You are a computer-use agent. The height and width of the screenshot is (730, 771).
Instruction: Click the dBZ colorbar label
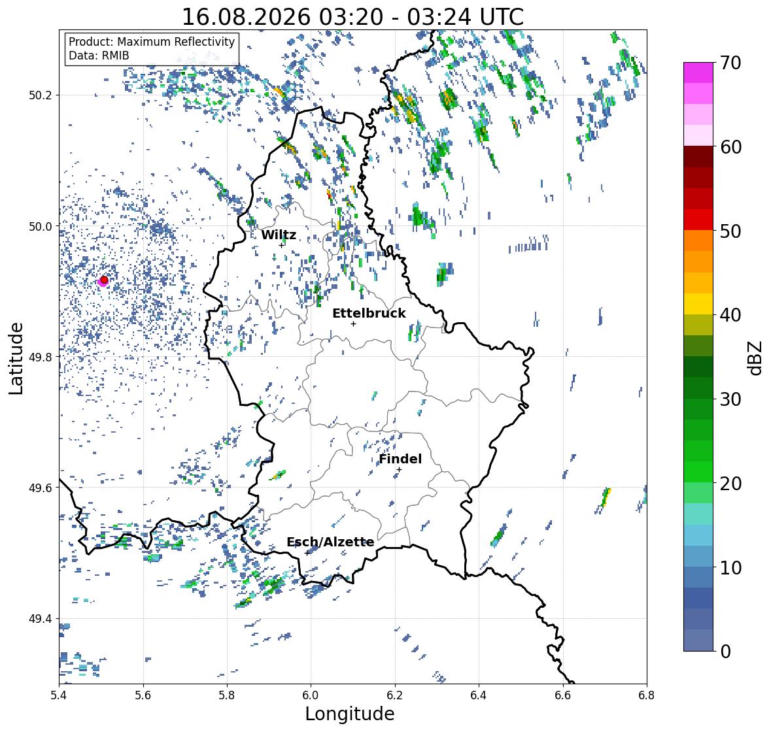756,358
